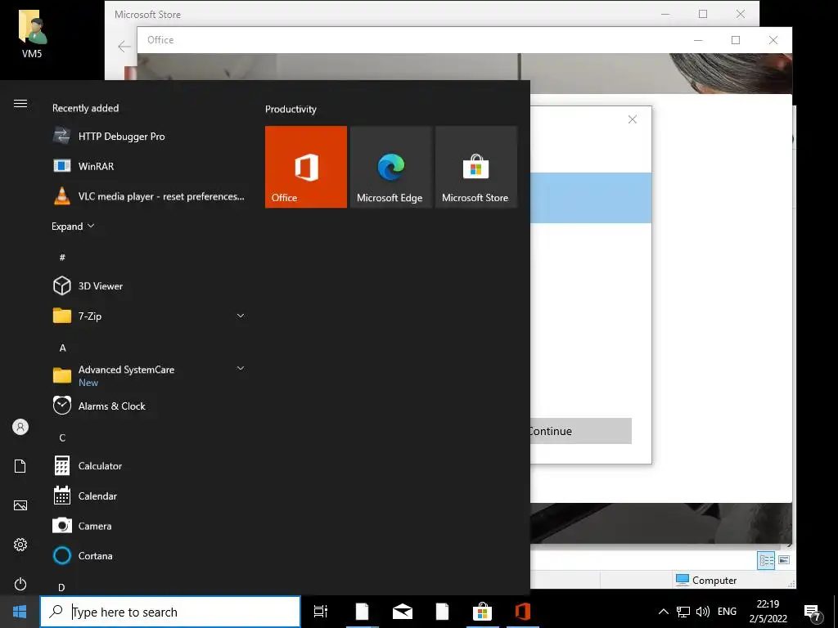Switch to details view icon in background window
The width and height of the screenshot is (838, 628).
(x=766, y=560)
